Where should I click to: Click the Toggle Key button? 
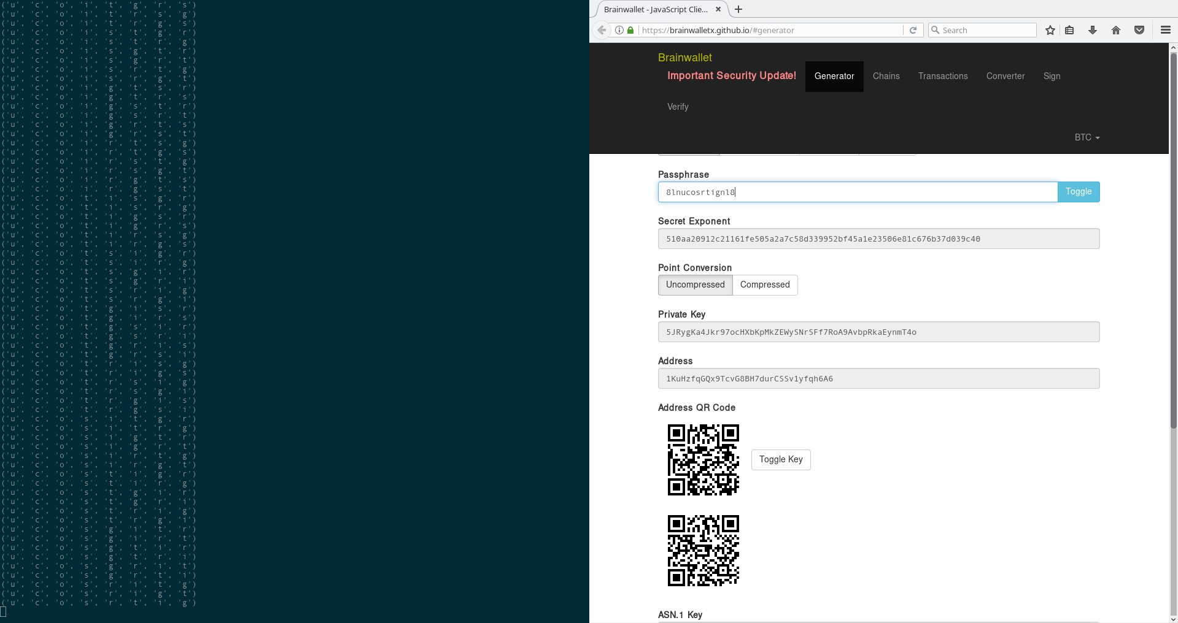coord(781,460)
